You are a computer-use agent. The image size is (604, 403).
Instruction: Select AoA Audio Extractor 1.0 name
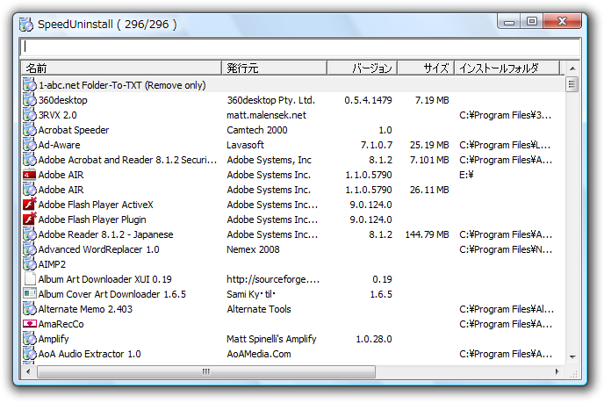click(x=90, y=354)
